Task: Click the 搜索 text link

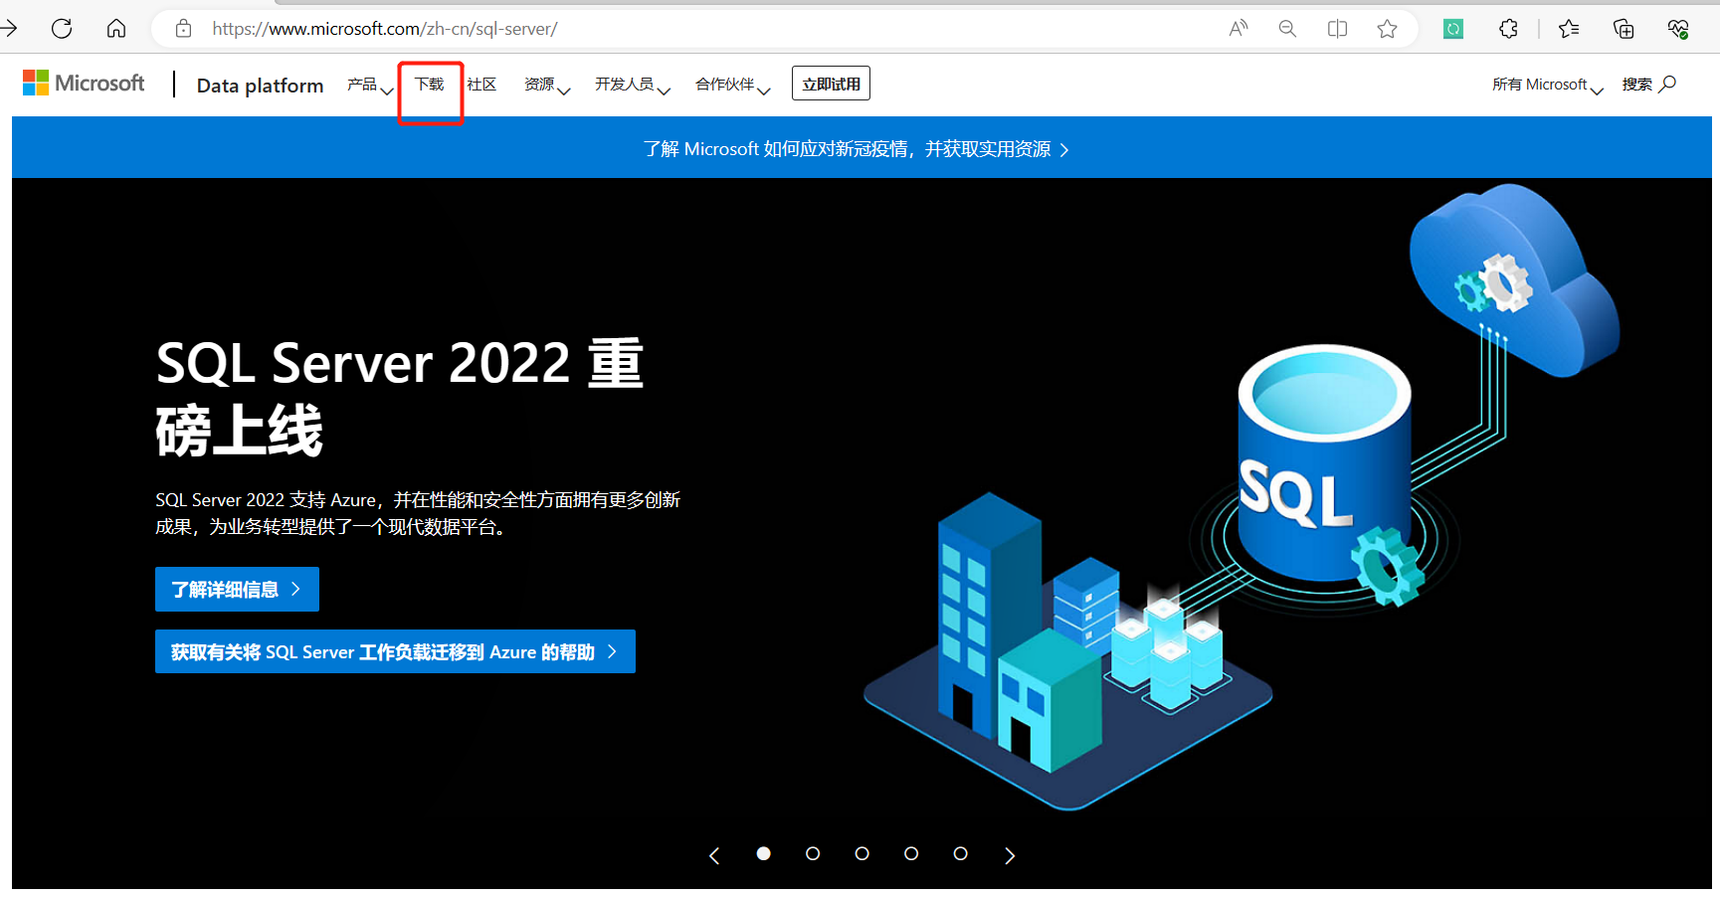Action: 1636,85
